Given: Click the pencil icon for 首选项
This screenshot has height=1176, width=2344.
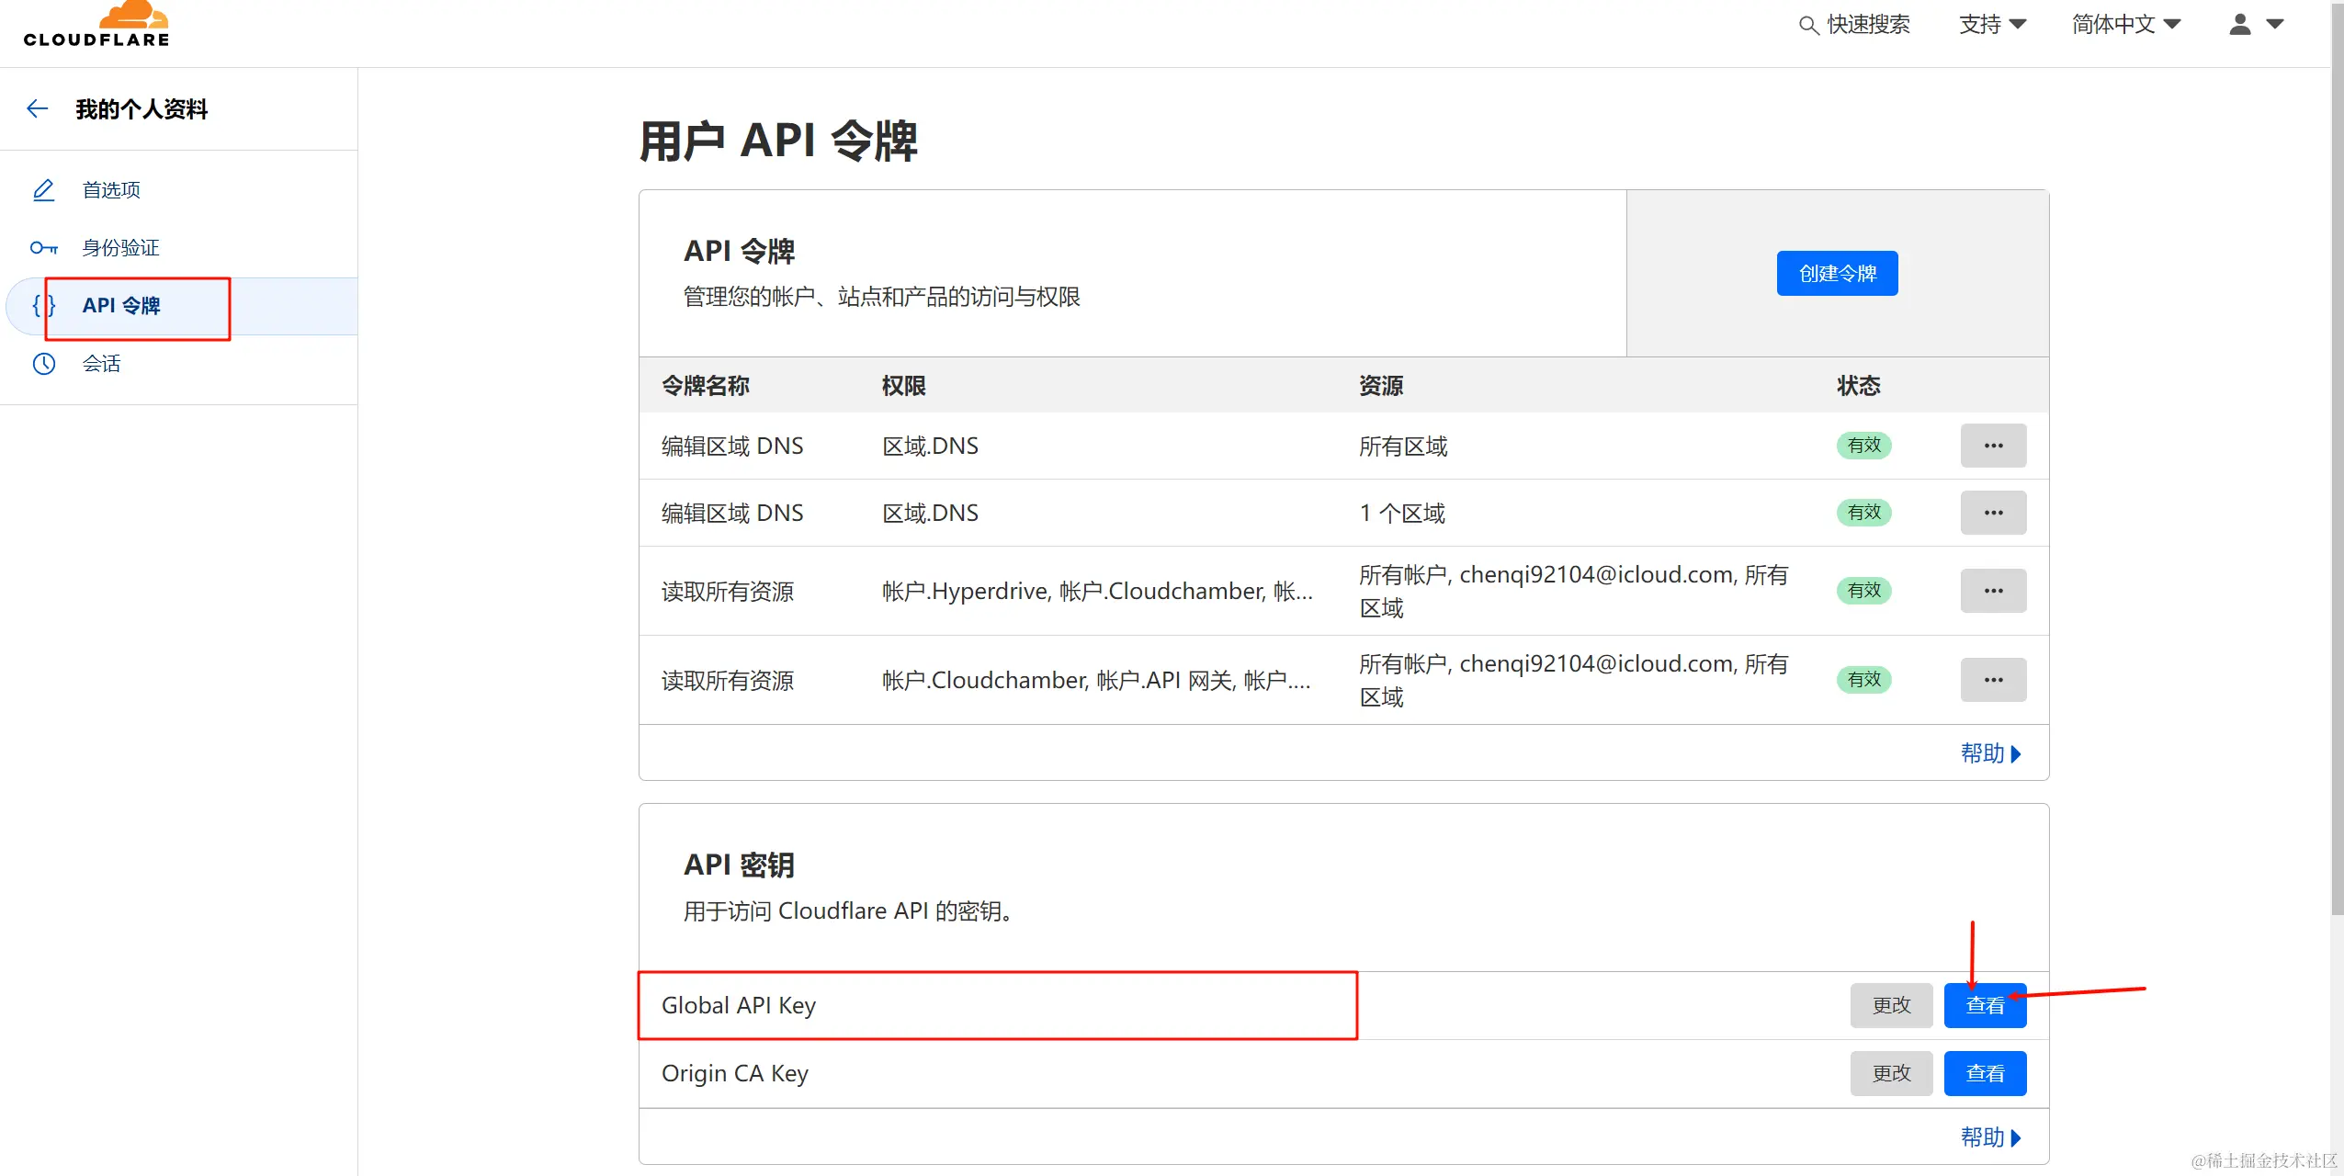Looking at the screenshot, I should (43, 190).
